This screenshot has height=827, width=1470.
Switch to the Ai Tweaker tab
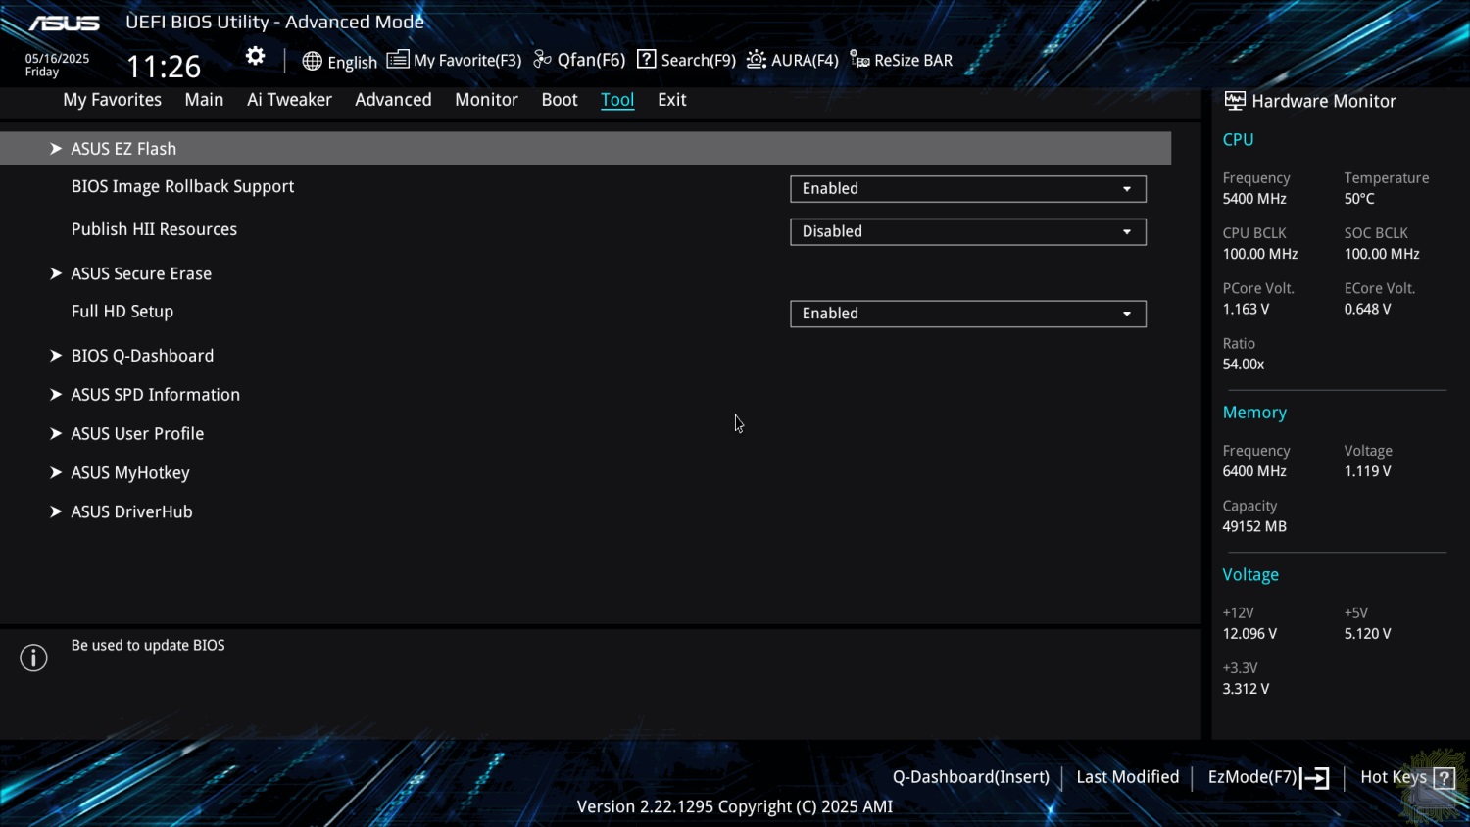click(x=289, y=100)
